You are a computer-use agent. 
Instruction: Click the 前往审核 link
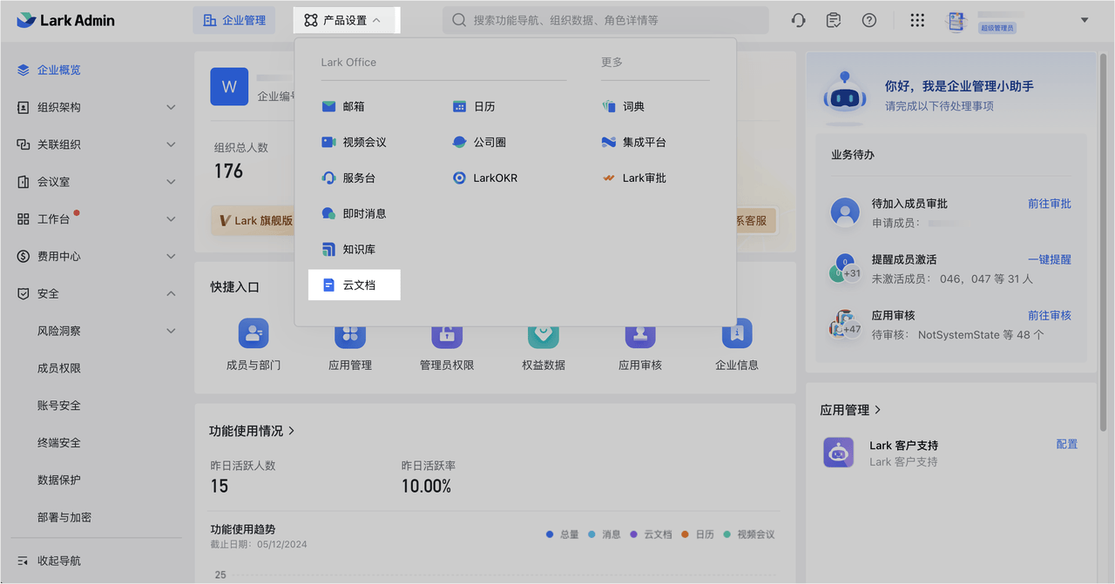point(1050,315)
